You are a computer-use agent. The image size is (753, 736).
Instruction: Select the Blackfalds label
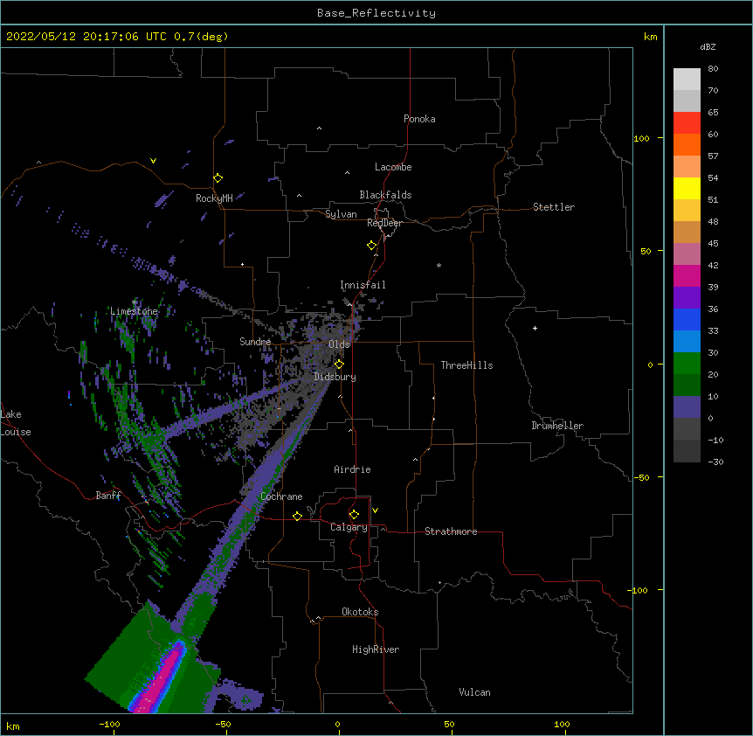(x=385, y=195)
